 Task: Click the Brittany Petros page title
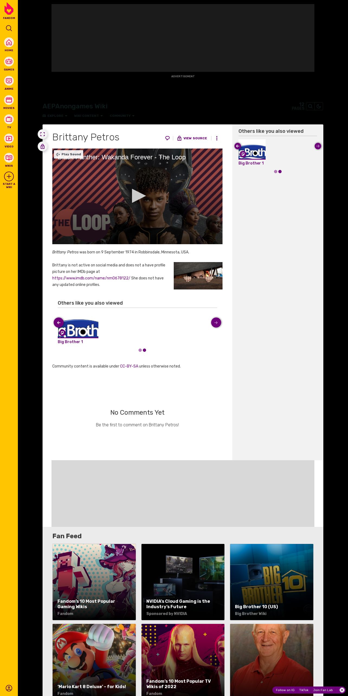point(86,137)
